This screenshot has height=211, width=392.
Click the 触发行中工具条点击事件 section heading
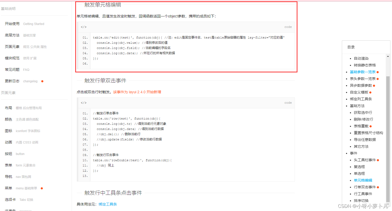113,193
